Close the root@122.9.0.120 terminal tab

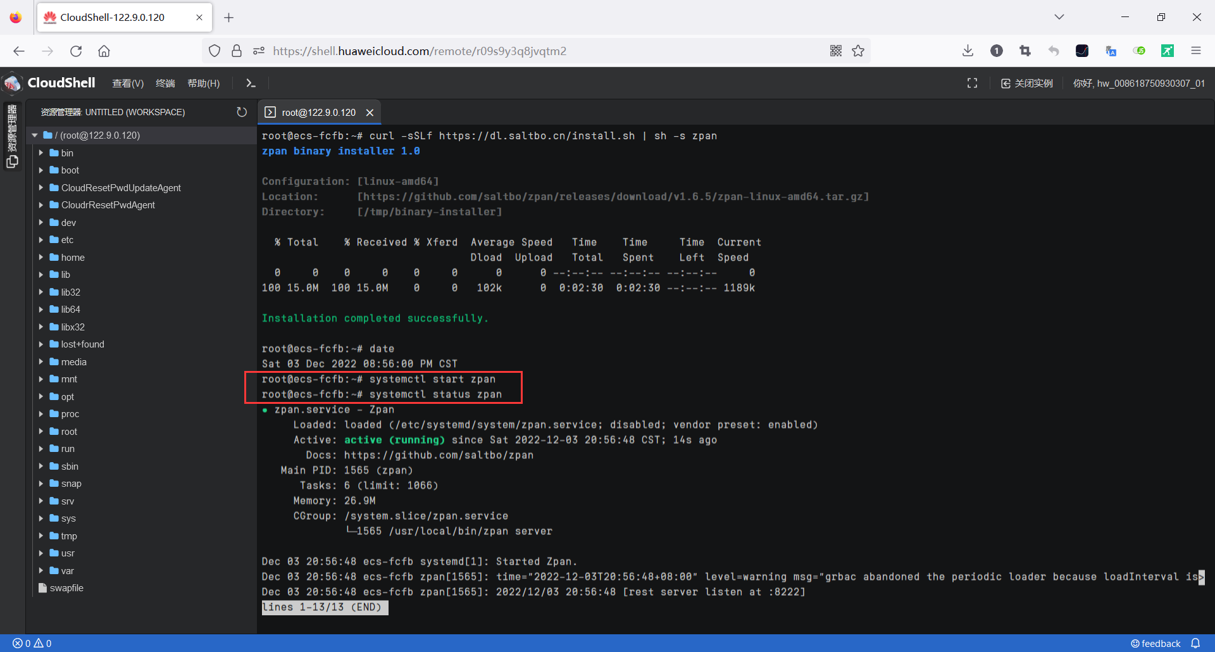370,113
